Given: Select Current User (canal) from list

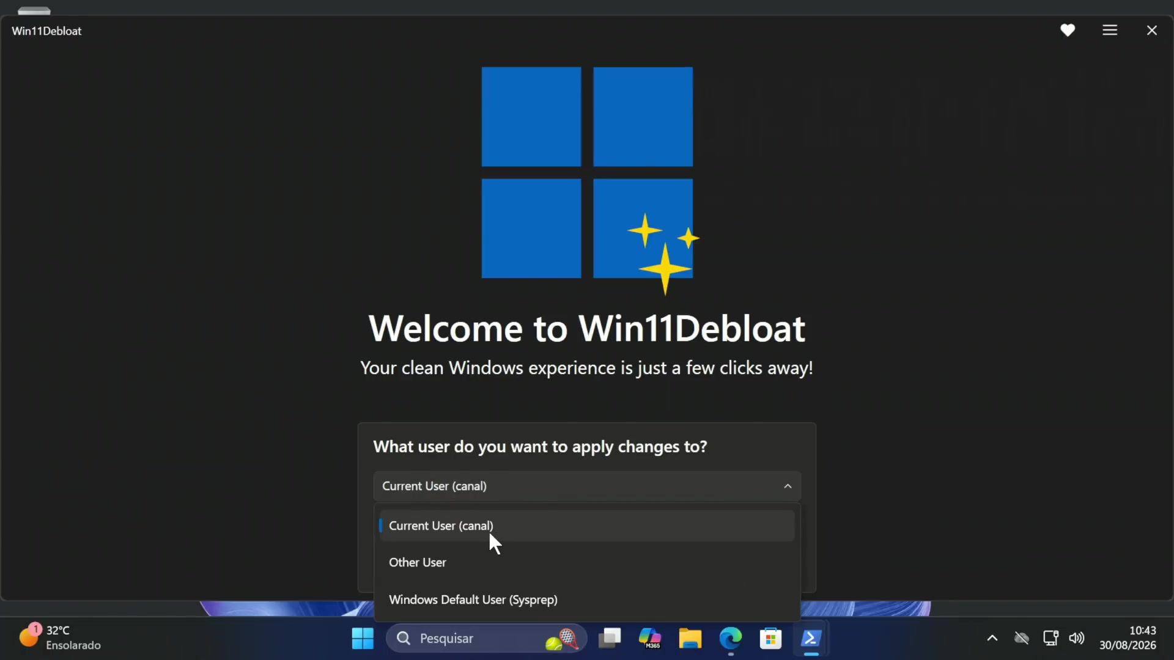Looking at the screenshot, I should click(587, 526).
